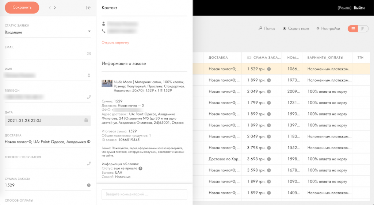Screen dimensions: 374x205
Task: Click clock icon next to 1 529 грн.
Action: click(x=269, y=69)
